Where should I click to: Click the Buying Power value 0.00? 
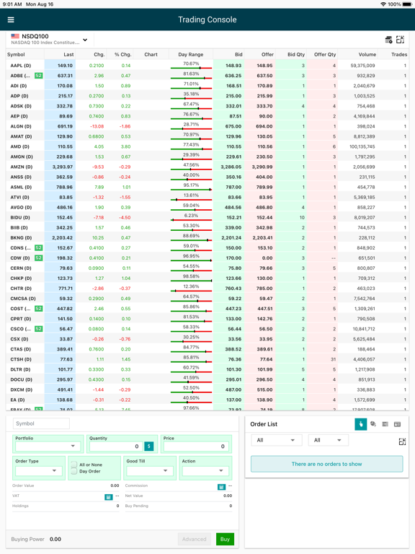pos(55,539)
